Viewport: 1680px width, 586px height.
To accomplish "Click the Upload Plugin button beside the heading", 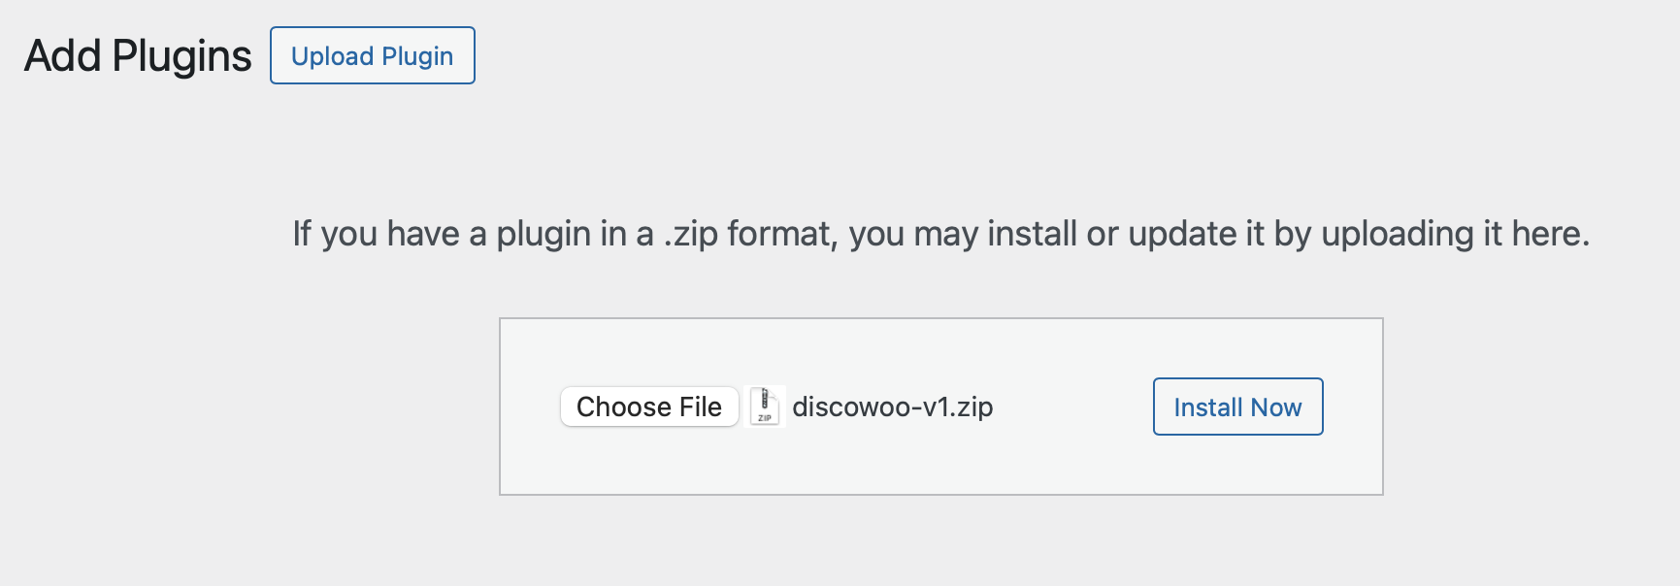I will (x=372, y=55).
